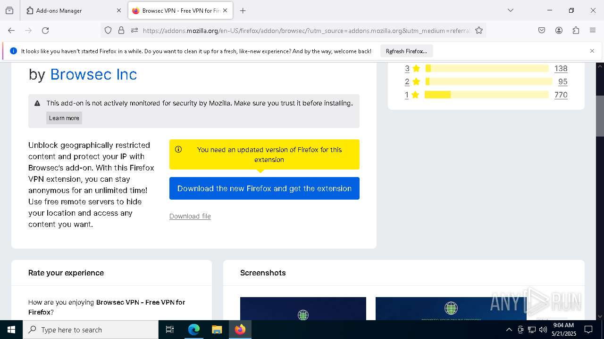
Task: Open the first Browsec screenshot thumbnail
Action: click(303, 308)
